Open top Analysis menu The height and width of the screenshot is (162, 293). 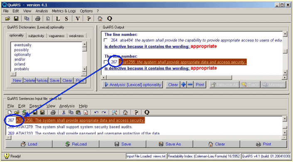click(42, 11)
